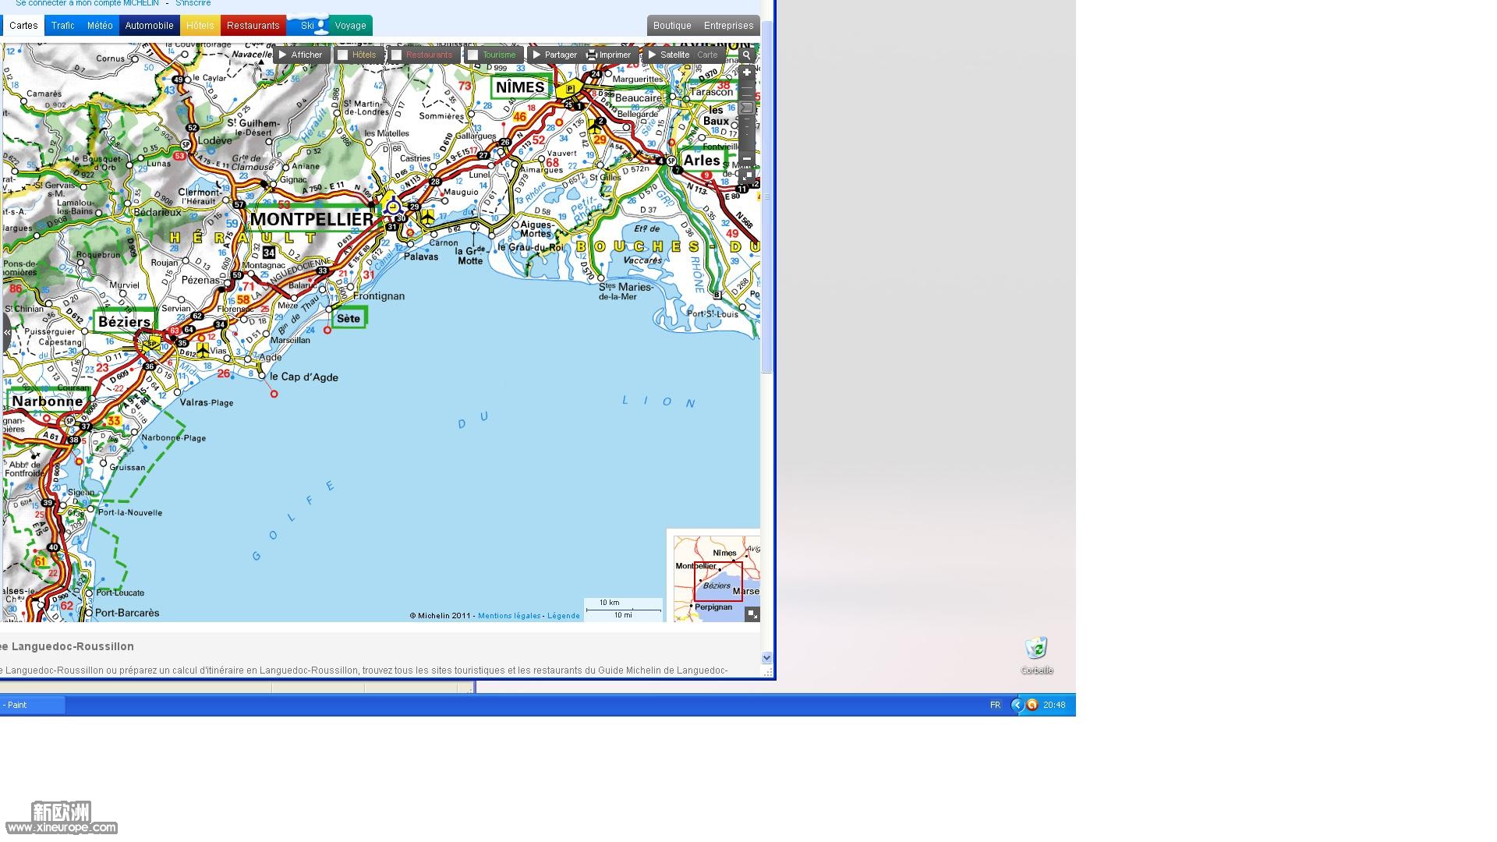Click the orange system tray icon

tap(1032, 705)
